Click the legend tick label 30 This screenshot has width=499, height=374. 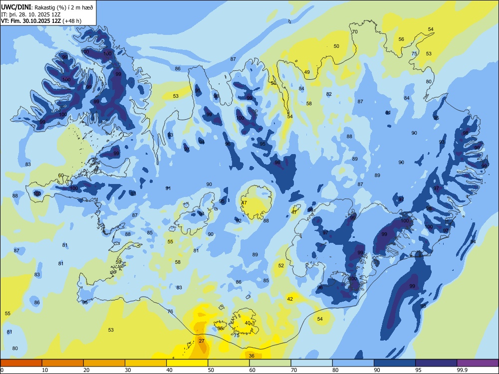pos(128,370)
